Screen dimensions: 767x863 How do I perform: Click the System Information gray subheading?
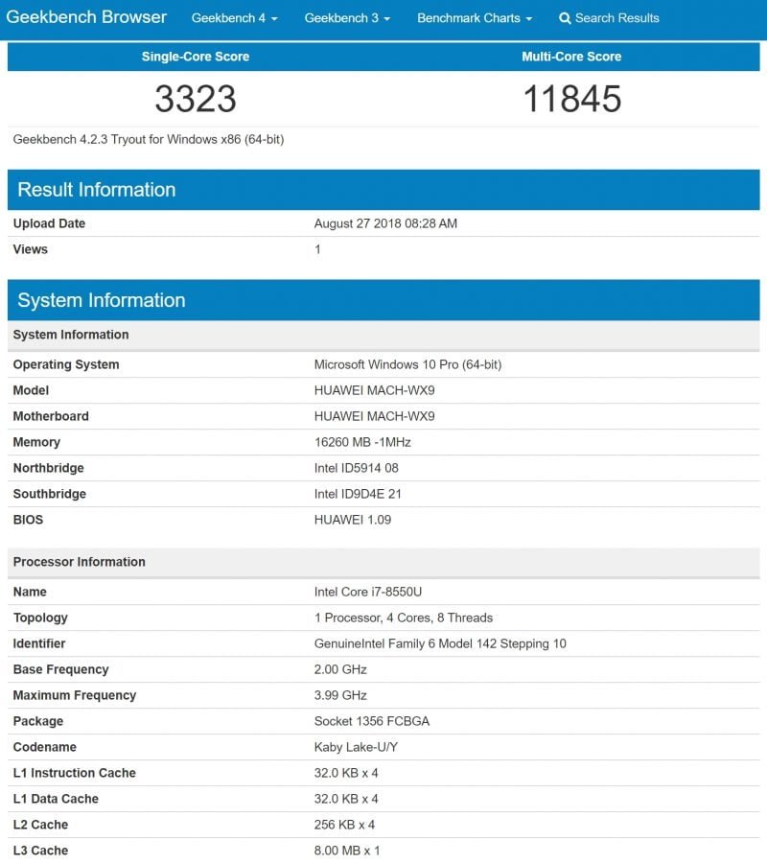click(71, 335)
